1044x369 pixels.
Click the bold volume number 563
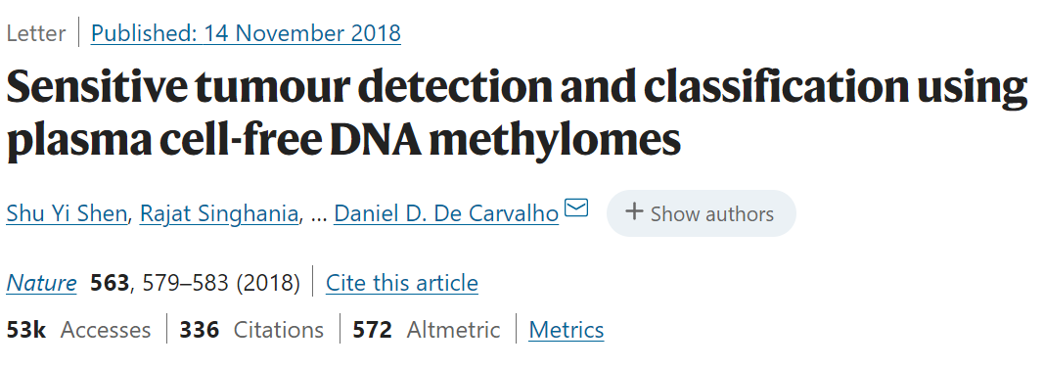click(x=110, y=283)
